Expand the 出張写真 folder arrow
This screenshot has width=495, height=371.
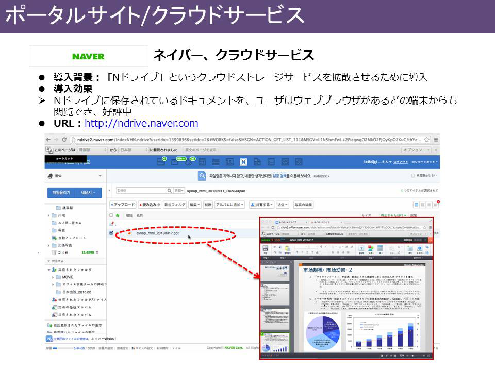(48, 245)
